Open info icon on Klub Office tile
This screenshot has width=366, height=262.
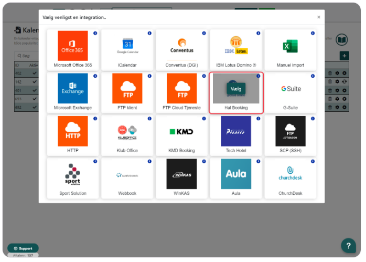(x=149, y=119)
